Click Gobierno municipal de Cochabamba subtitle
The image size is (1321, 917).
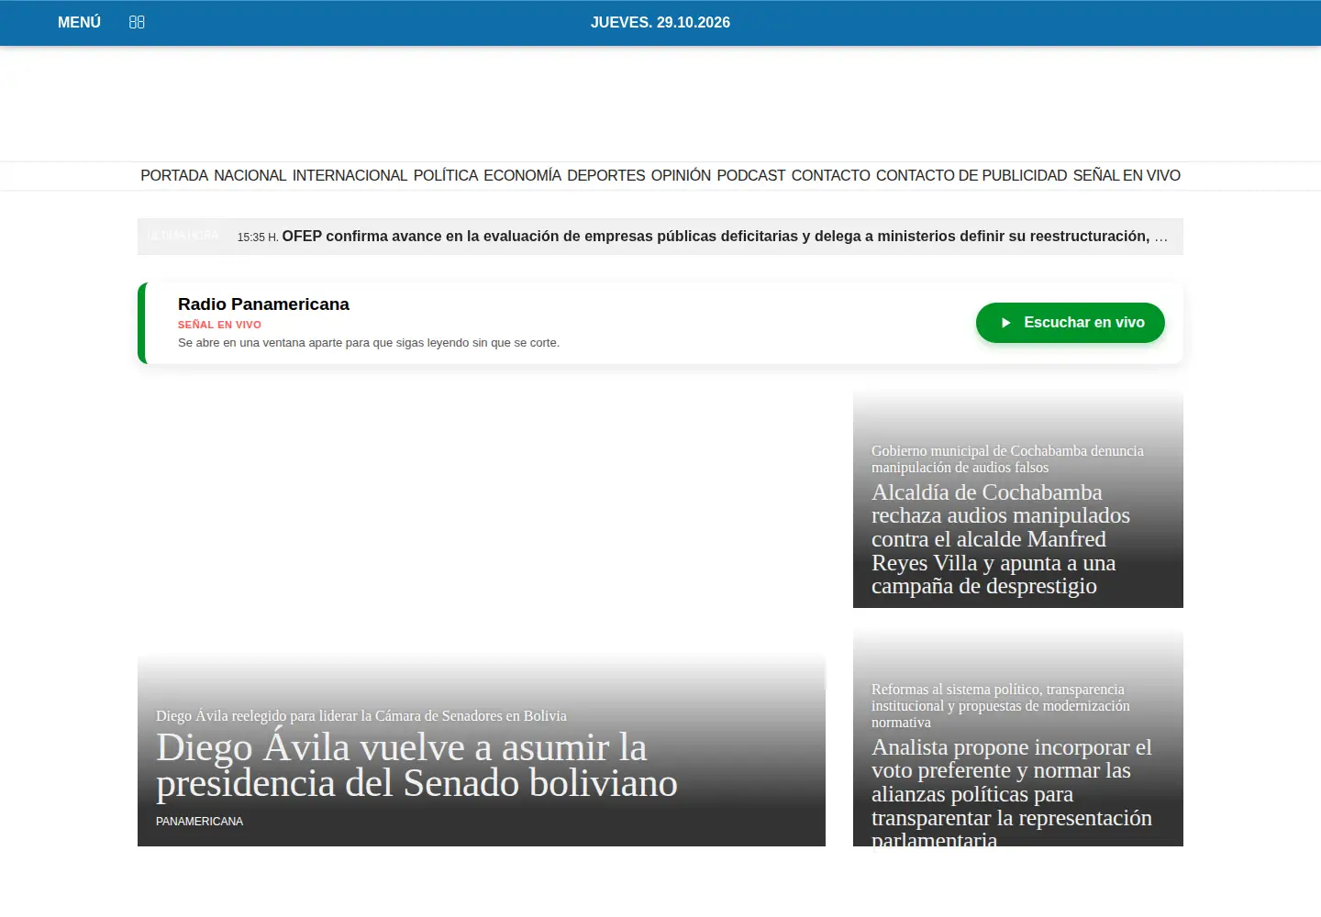pos(1007,459)
